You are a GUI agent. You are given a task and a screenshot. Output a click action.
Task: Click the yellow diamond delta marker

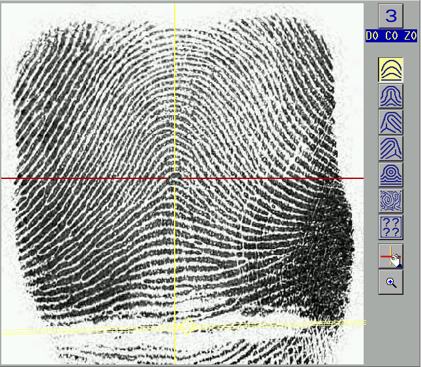click(x=188, y=326)
